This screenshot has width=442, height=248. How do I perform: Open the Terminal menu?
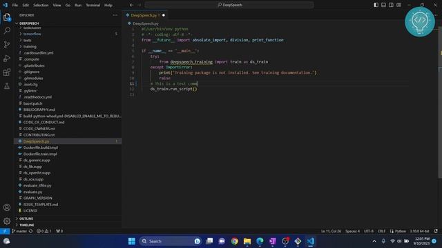[x=93, y=5]
